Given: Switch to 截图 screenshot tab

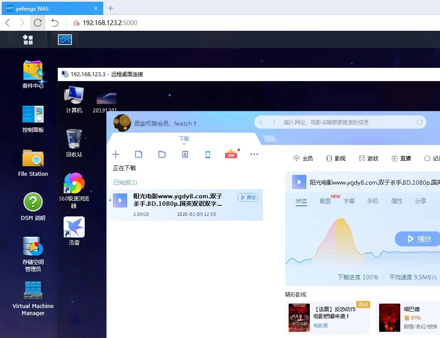Looking at the screenshot, I should (325, 201).
